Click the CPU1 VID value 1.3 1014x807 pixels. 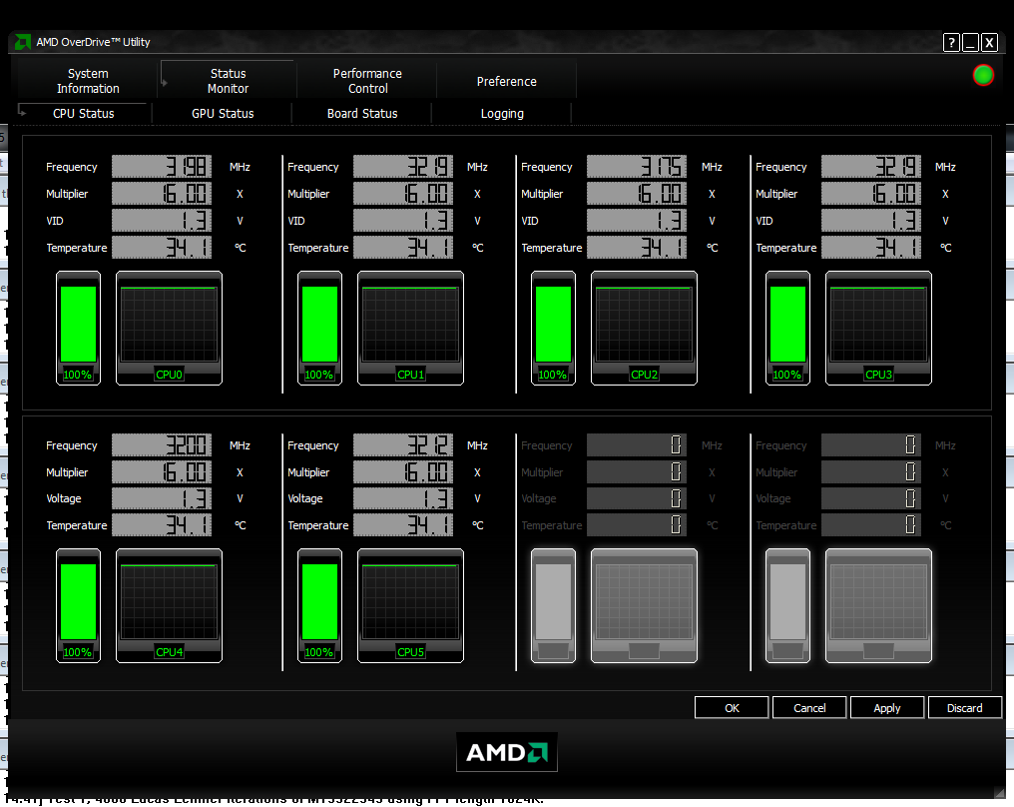[403, 221]
